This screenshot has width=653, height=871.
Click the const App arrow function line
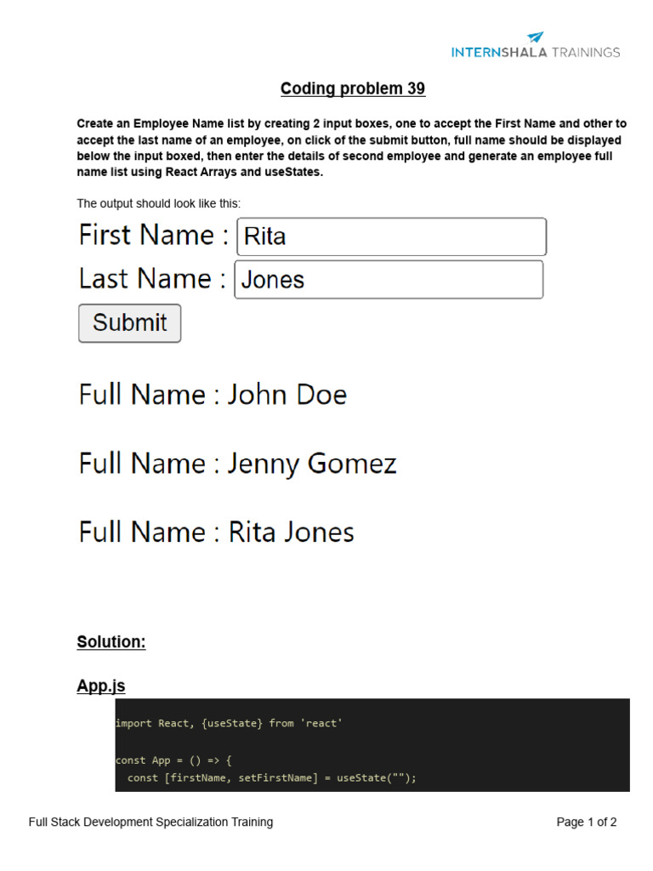click(x=173, y=760)
